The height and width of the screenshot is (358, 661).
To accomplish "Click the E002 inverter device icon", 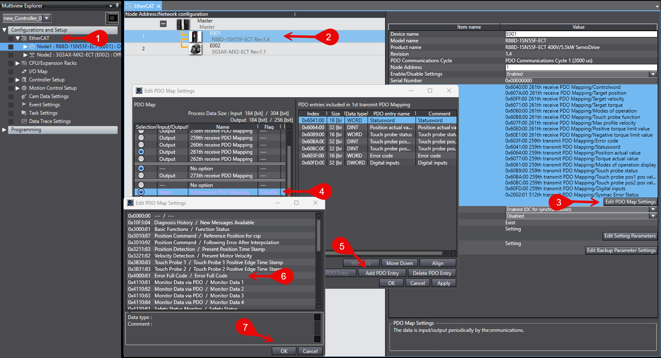I will [195, 49].
